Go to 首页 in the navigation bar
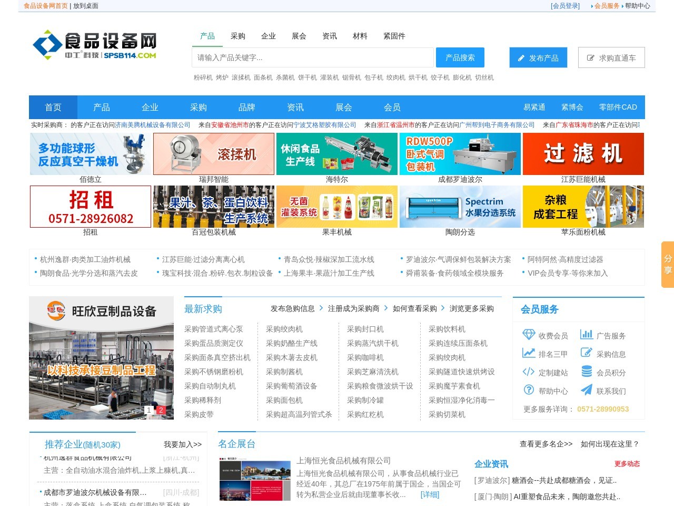The height and width of the screenshot is (506, 674). point(53,107)
